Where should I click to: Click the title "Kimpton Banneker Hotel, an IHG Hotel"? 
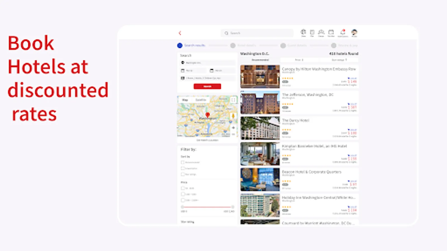click(x=314, y=146)
